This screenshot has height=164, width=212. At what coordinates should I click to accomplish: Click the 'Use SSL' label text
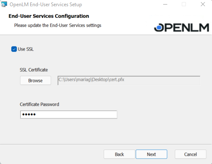coord(26,49)
